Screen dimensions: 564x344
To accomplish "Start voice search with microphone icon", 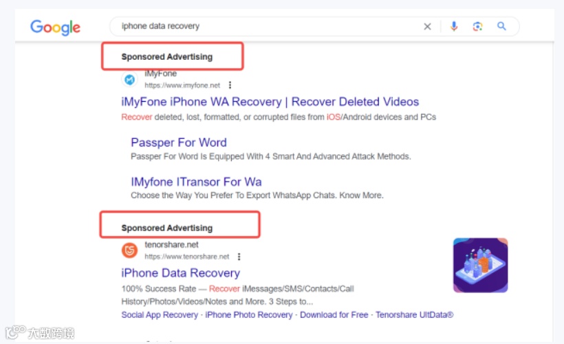I will (454, 26).
